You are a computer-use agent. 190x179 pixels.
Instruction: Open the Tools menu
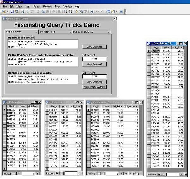pos(57,7)
